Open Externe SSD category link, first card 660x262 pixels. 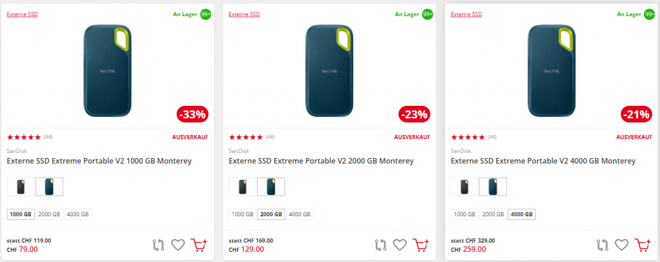point(23,14)
